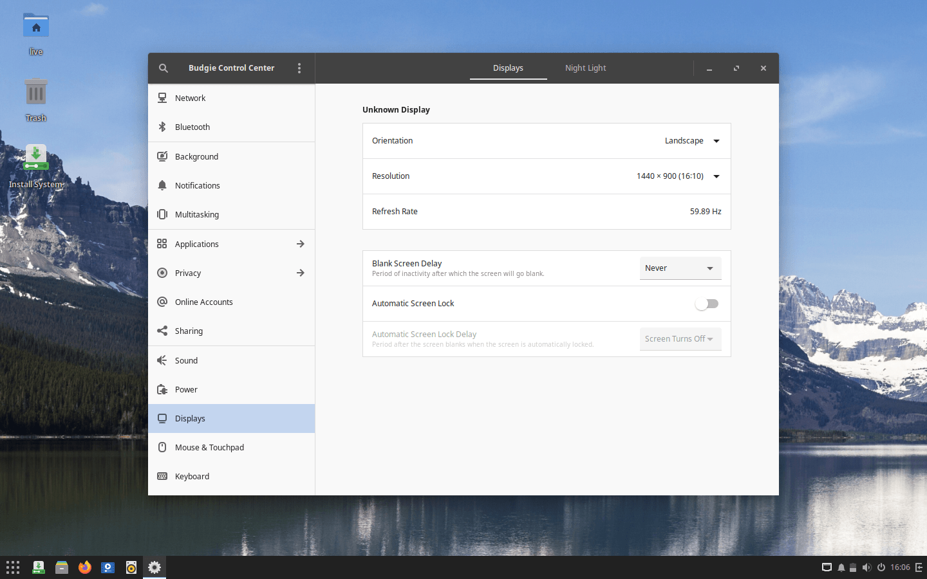
Task: Toggle Automatic Screen Lock off or on
Action: (x=706, y=303)
